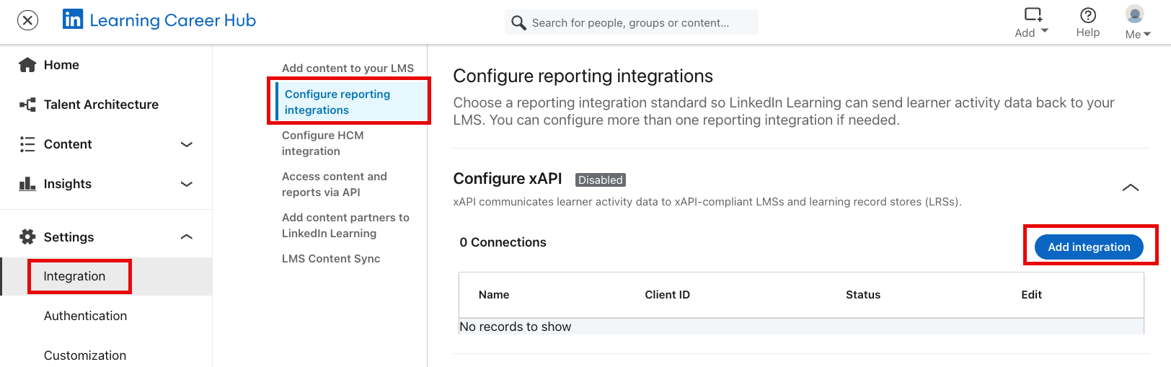
Task: Expand the Insights section chevron
Action: tap(187, 184)
